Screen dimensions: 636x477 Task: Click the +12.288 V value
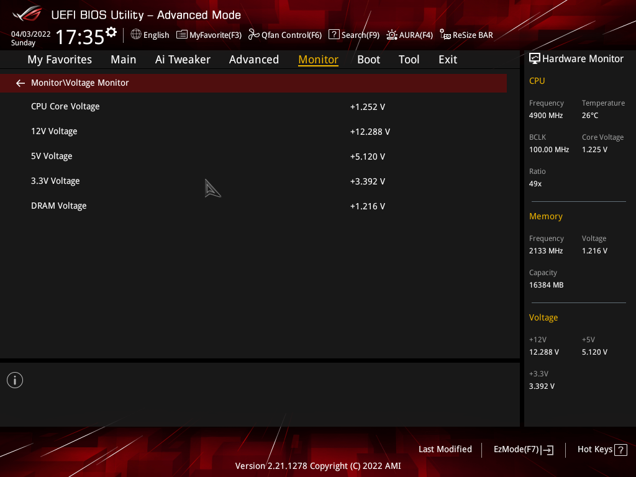tap(370, 132)
